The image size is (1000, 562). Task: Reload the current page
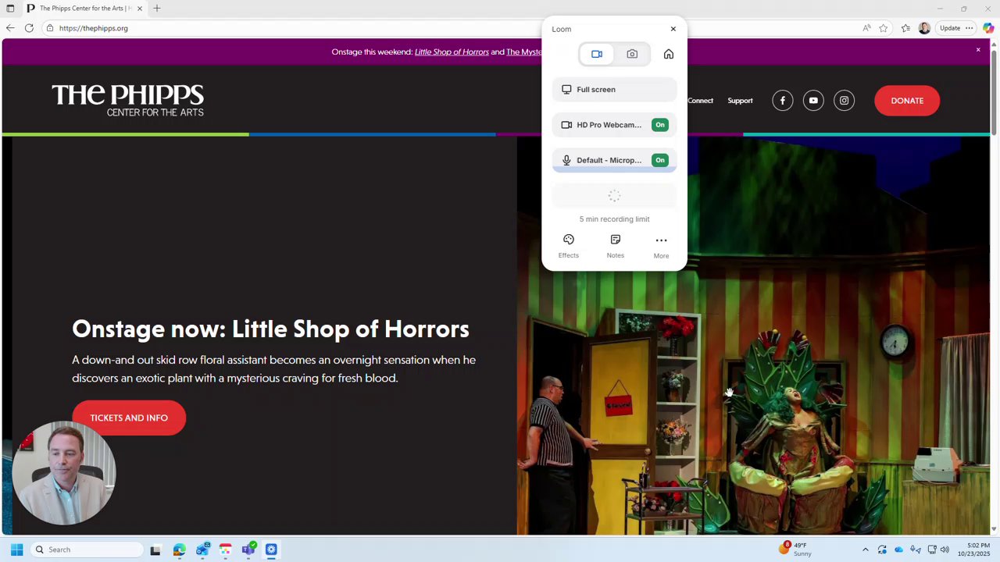(x=29, y=28)
